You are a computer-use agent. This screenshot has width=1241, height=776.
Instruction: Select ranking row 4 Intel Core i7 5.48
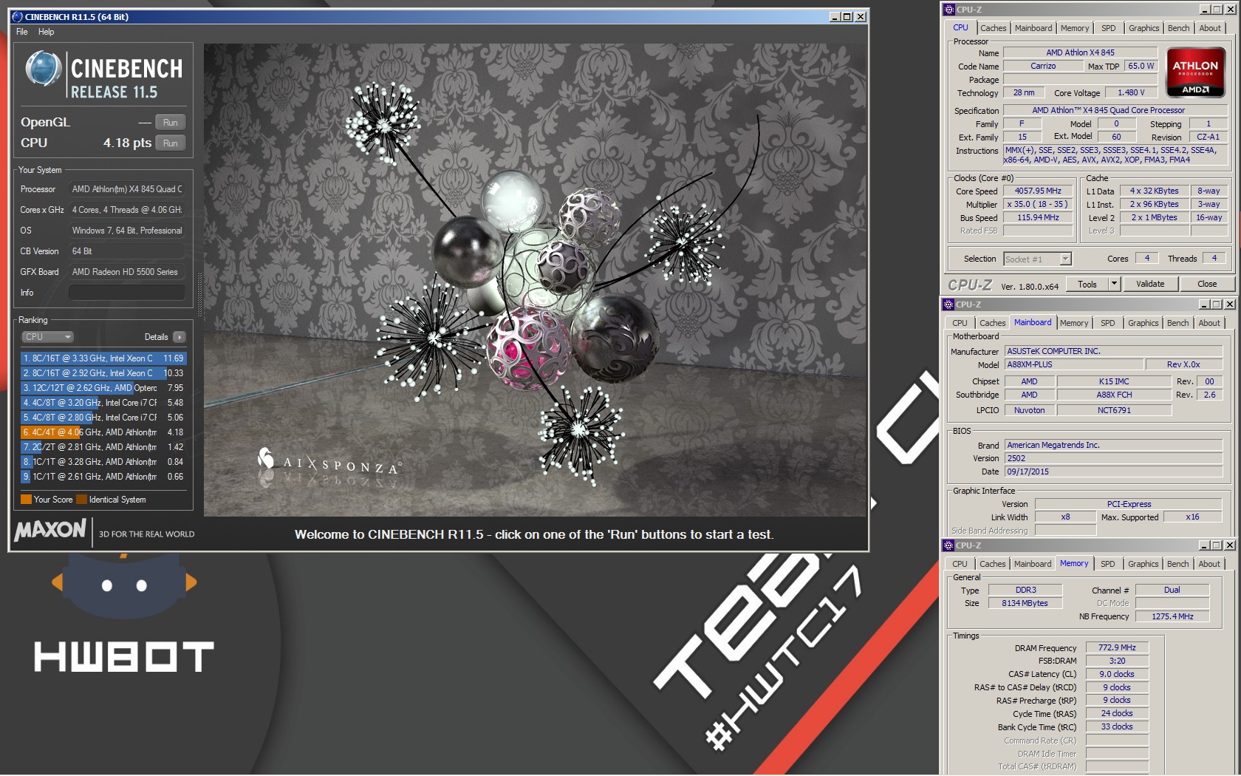pos(103,403)
